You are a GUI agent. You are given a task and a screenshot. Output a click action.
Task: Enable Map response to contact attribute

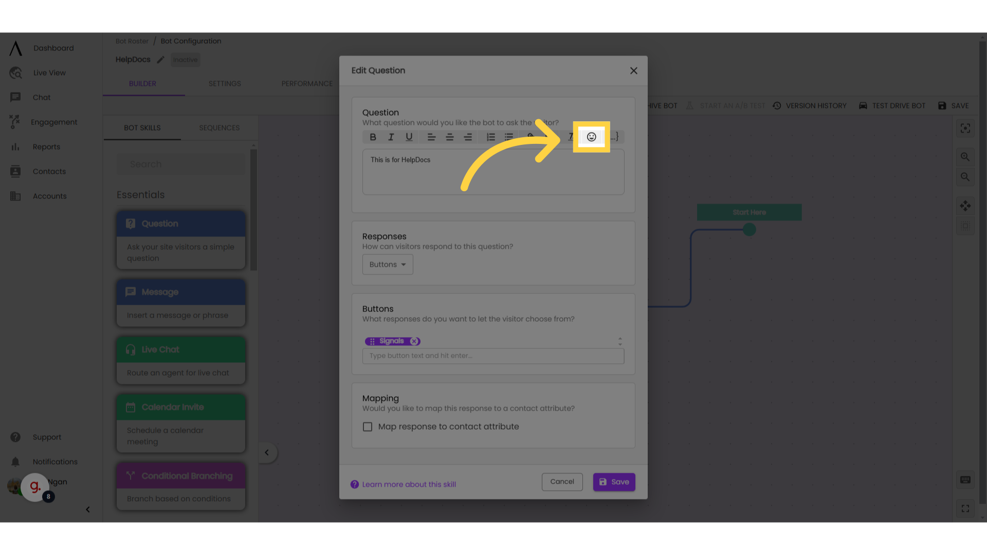(x=368, y=426)
